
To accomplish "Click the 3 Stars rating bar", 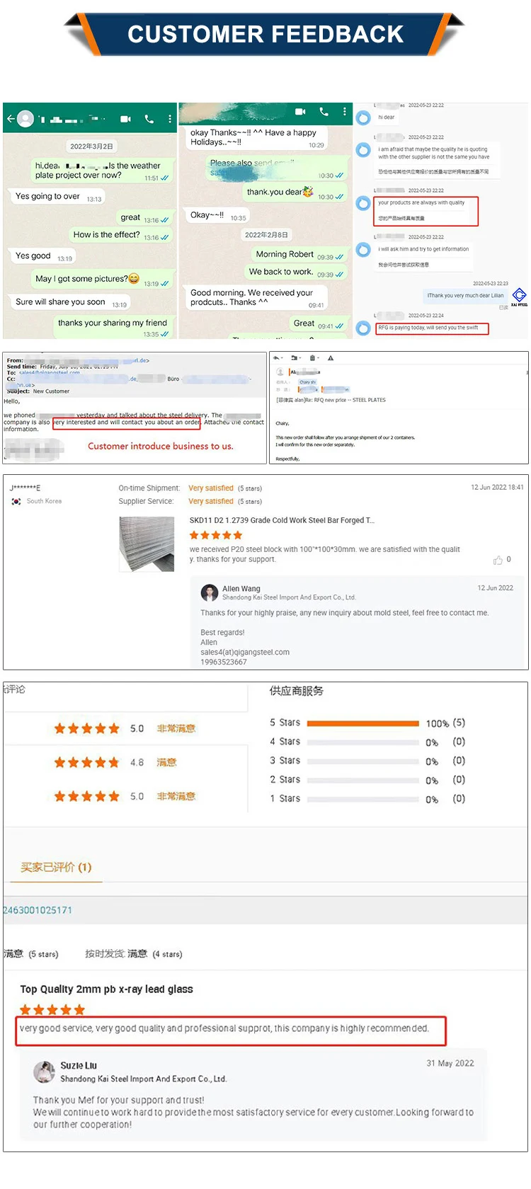I will (x=363, y=762).
